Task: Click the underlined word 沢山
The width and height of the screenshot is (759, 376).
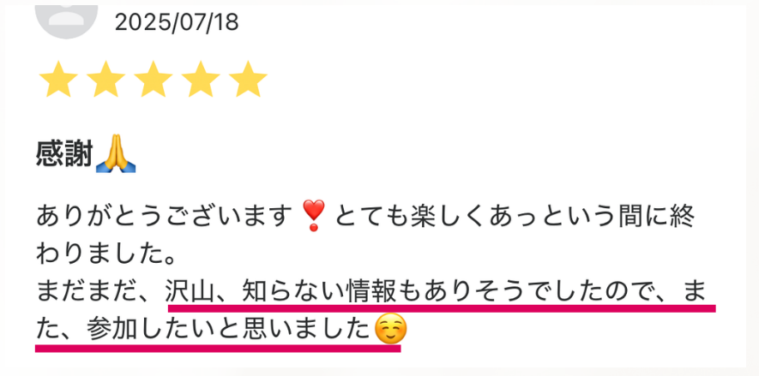Action: 190,291
